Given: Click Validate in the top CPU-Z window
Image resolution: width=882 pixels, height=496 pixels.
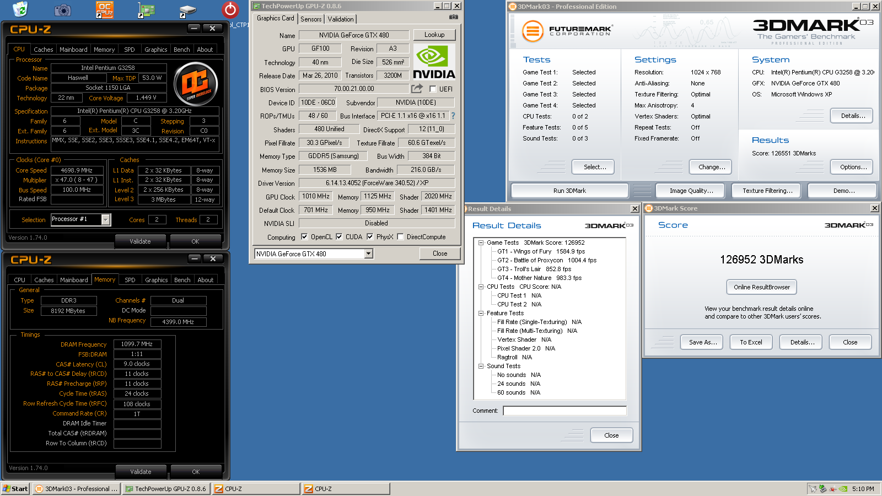Looking at the screenshot, I should [140, 241].
